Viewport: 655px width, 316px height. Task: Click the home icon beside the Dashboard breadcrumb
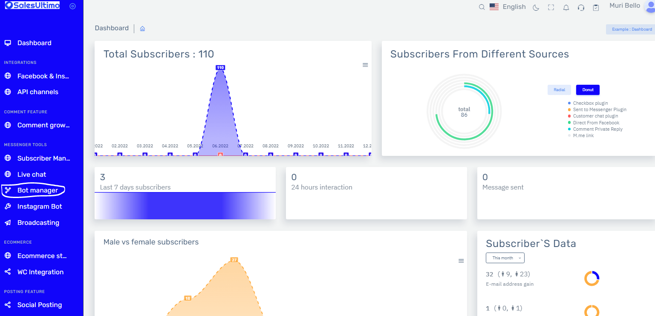click(142, 28)
